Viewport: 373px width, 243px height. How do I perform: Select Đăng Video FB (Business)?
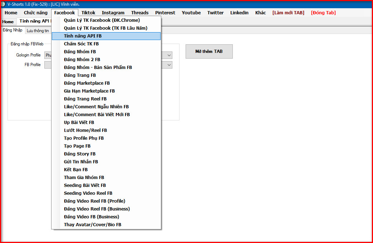[x=106, y=216]
